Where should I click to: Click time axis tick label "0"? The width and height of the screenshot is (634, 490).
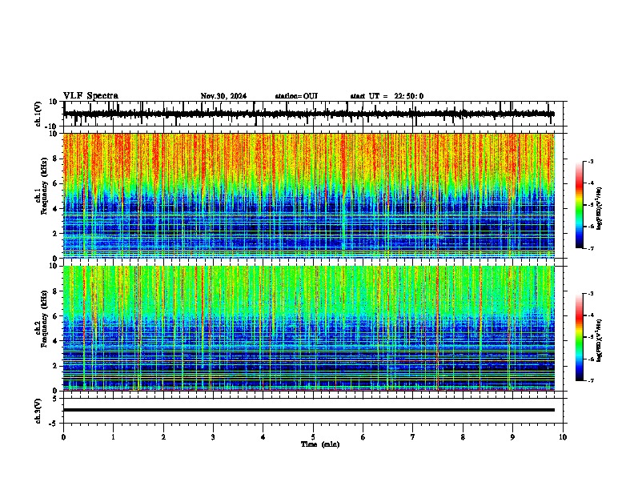63,437
